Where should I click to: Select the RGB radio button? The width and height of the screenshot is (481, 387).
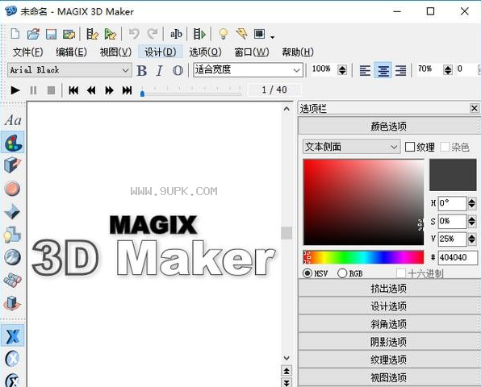click(342, 273)
